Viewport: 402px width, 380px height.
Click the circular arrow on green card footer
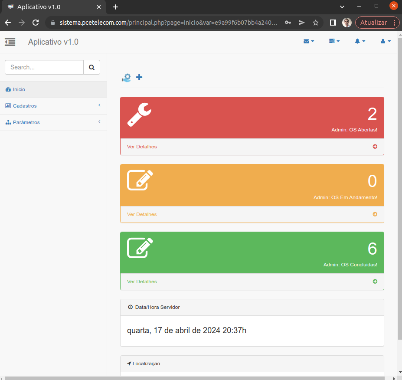[375, 281]
